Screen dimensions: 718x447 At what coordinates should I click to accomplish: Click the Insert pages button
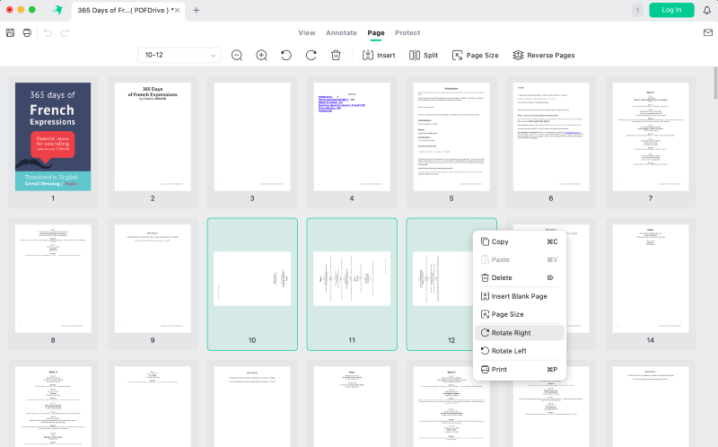379,55
